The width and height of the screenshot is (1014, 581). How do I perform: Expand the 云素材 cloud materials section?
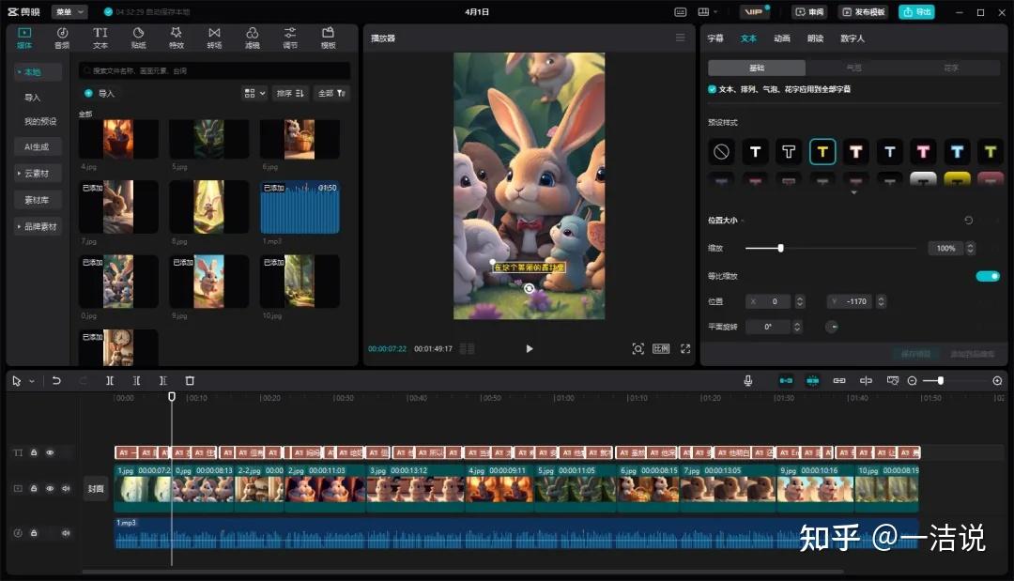38,174
